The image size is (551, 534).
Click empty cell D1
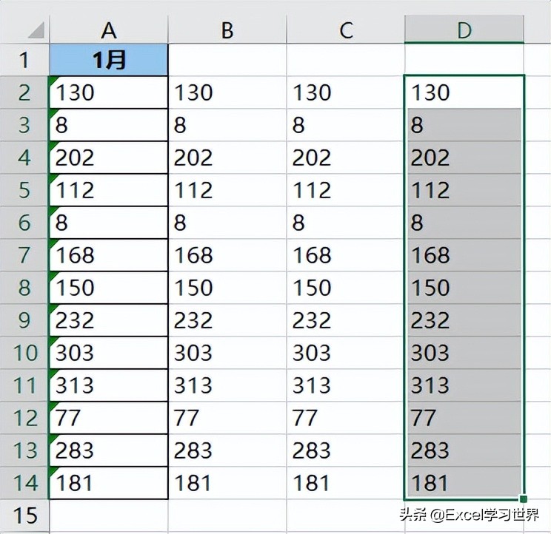[x=464, y=60]
